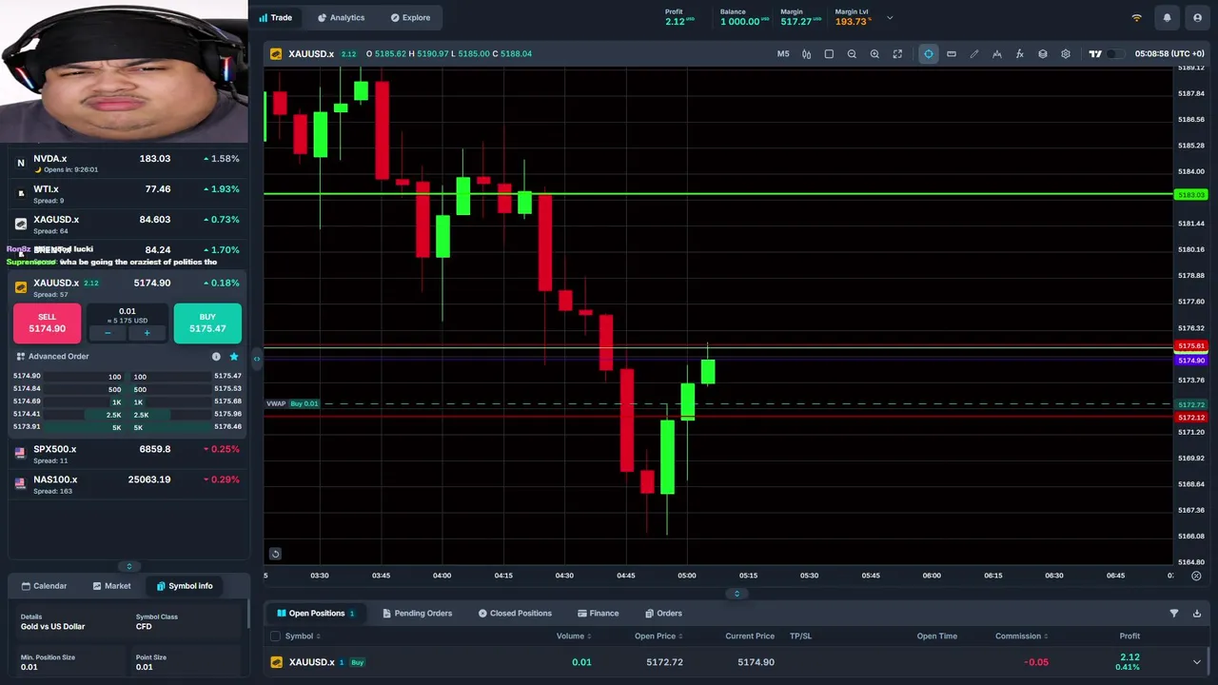Select NAS100.x in the watchlist
This screenshot has height=685, width=1218.
tap(128, 484)
